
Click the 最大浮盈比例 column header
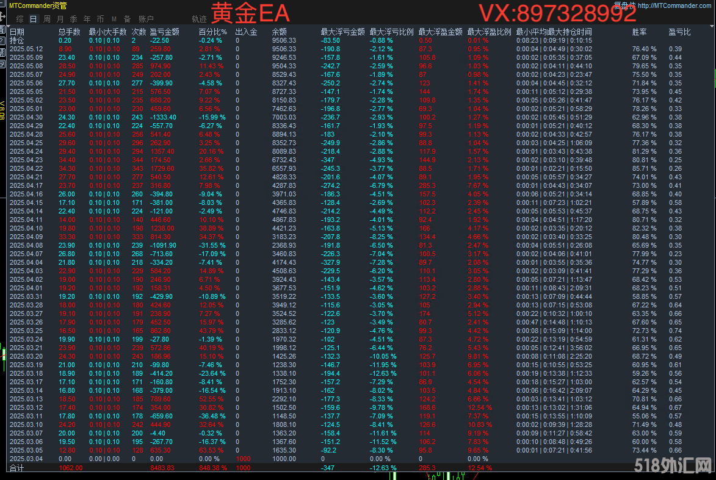(x=489, y=32)
